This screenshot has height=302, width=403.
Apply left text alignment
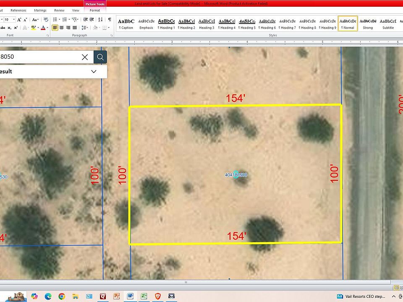point(55,28)
